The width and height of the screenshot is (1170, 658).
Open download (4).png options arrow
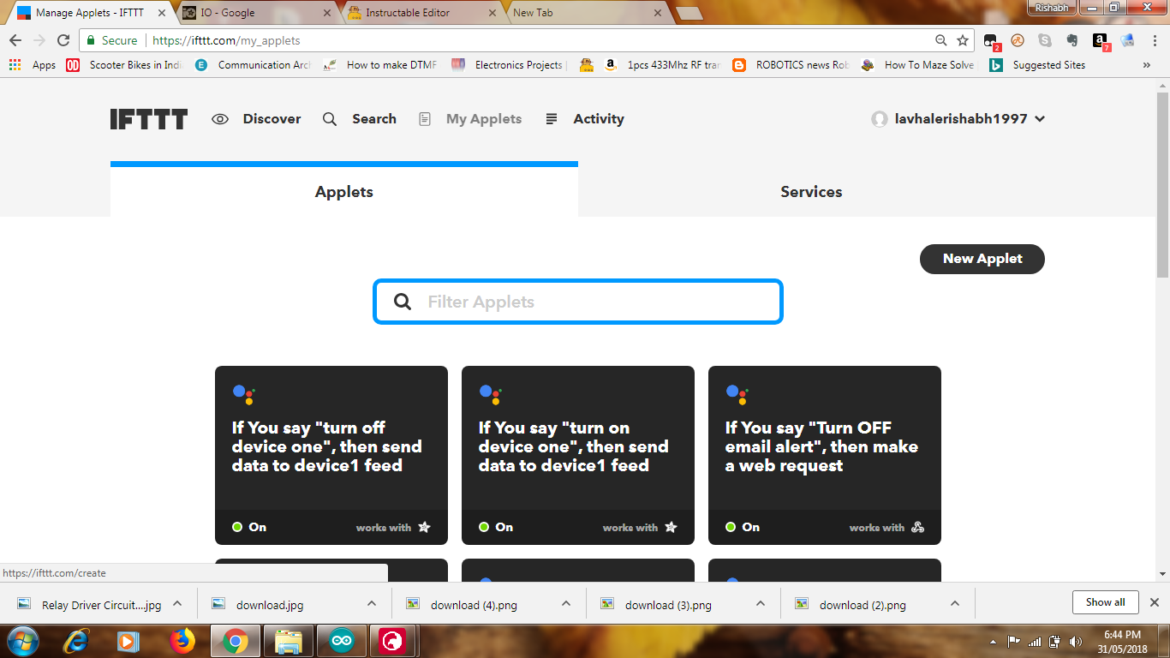[x=566, y=603]
